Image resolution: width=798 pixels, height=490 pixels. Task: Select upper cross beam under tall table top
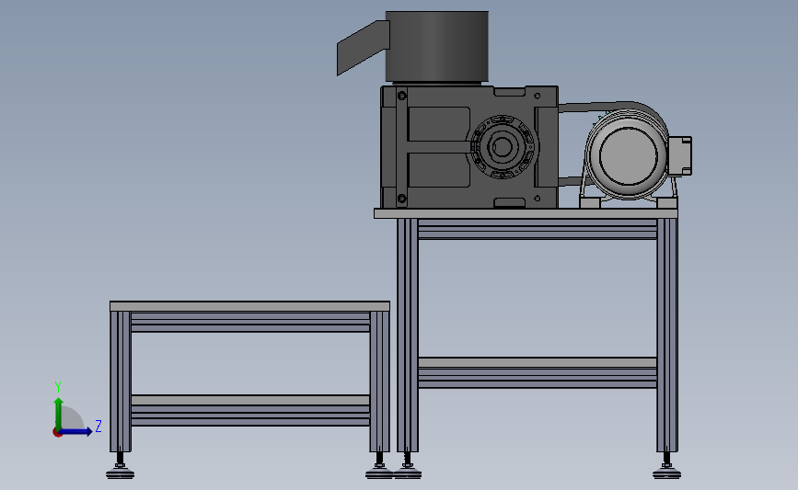coord(537,229)
